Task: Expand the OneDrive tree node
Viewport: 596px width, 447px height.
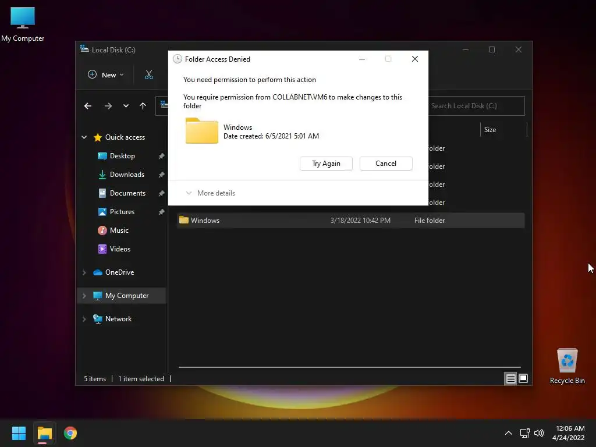Action: click(x=84, y=272)
